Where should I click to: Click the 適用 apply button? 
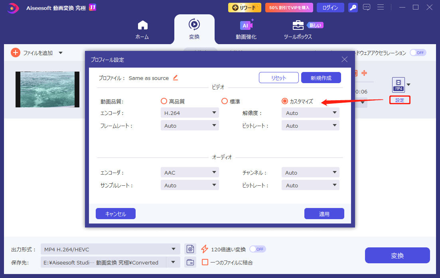click(324, 214)
